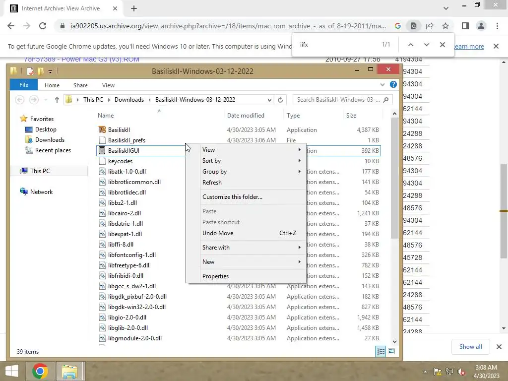Expand the View submenu in context menu
The width and height of the screenshot is (508, 381).
(246, 150)
